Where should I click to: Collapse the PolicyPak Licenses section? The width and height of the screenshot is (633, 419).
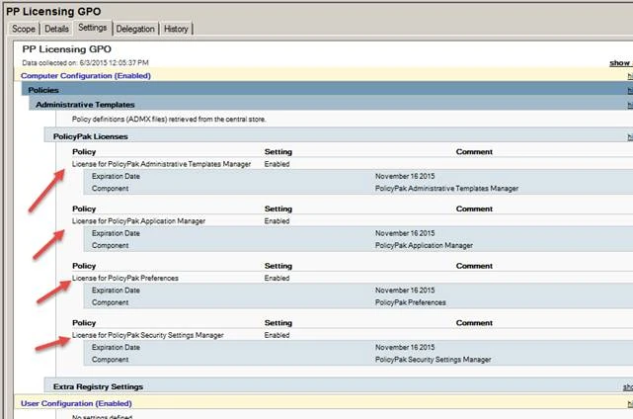point(91,136)
